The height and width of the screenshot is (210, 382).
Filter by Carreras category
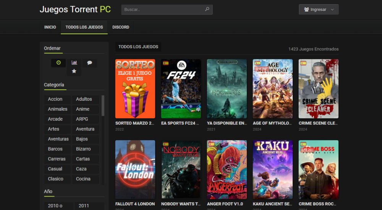pos(58,159)
